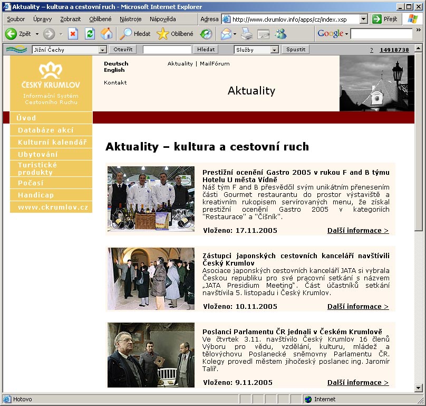Image resolution: width=426 pixels, height=406 pixels.
Task: Click the green Go (Přejít) arrow
Action: [377, 19]
